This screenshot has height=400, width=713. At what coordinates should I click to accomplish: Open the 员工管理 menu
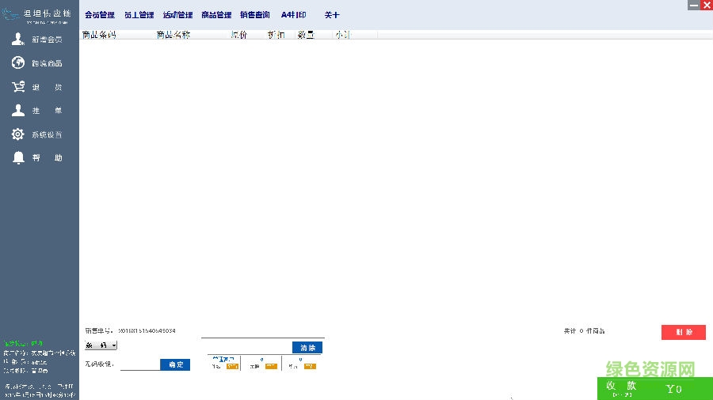[139, 15]
